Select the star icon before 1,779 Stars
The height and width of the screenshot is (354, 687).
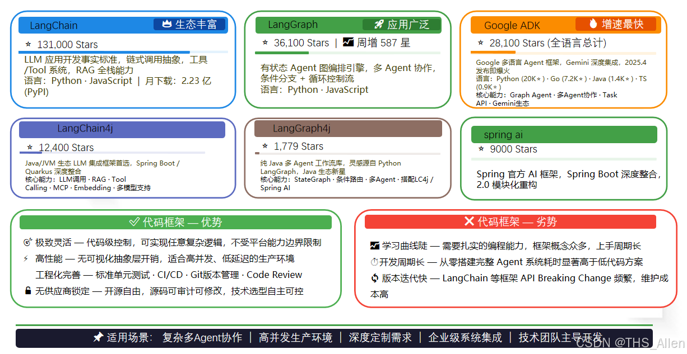point(265,146)
